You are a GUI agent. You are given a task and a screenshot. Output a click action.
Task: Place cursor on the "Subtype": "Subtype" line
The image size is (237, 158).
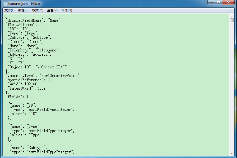tap(29, 37)
